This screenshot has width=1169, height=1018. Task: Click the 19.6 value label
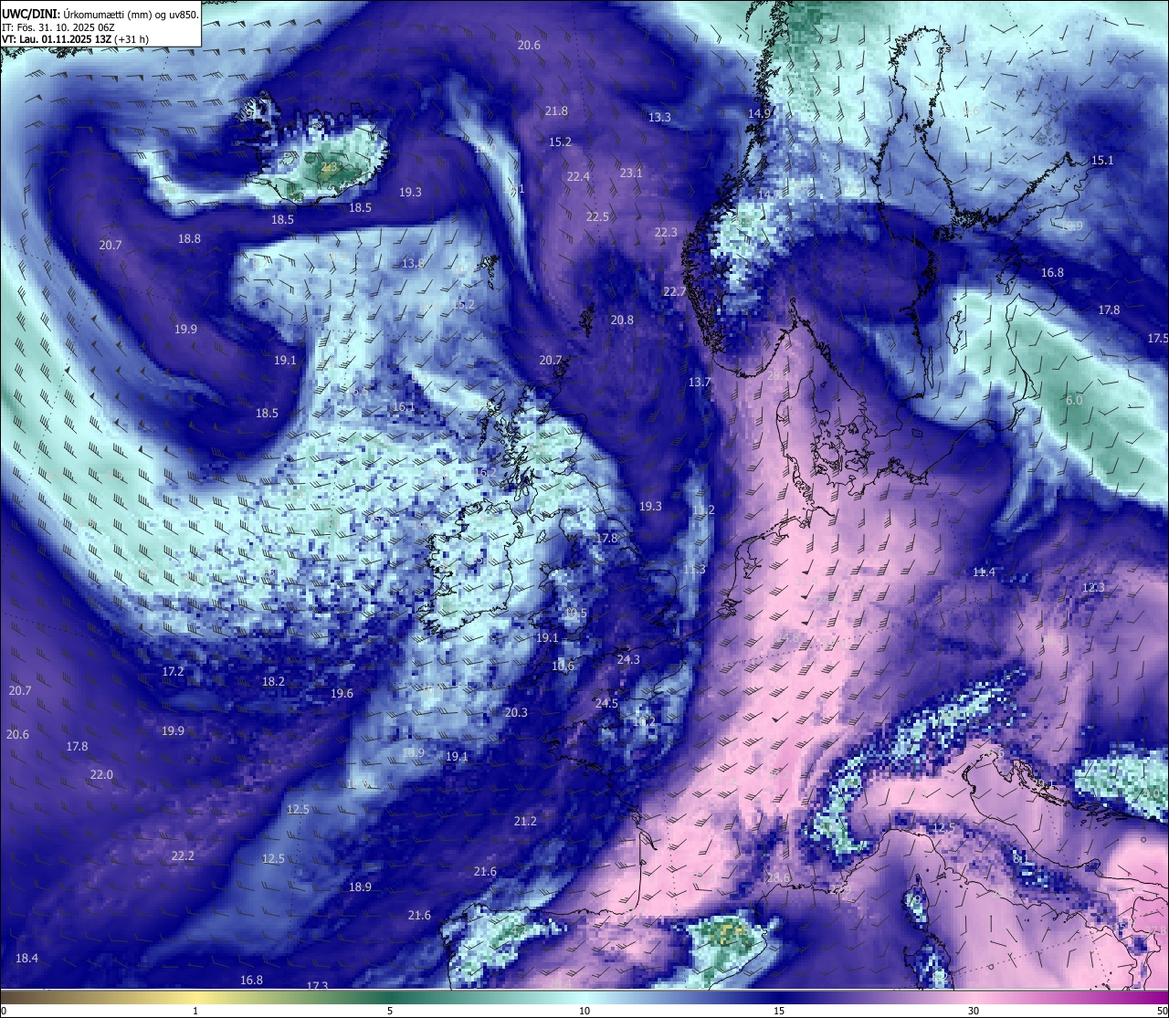342,694
